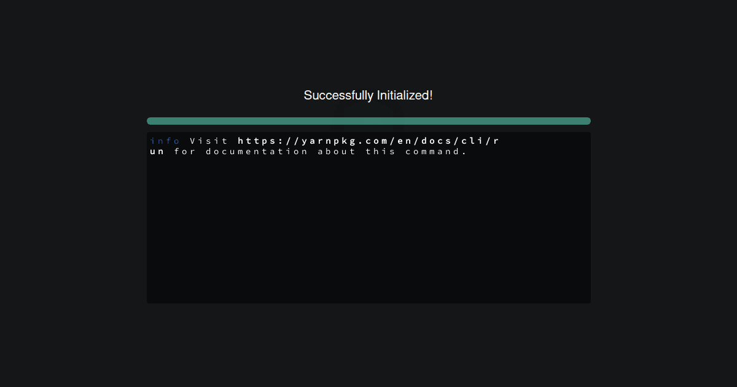The width and height of the screenshot is (737, 387).
Task: Click the "Successfully Initialized!" heading
Action: (x=368, y=95)
